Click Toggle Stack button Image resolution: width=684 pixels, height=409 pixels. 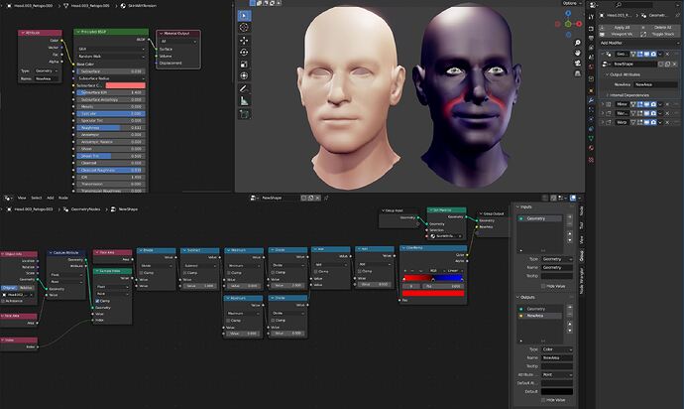click(x=658, y=34)
